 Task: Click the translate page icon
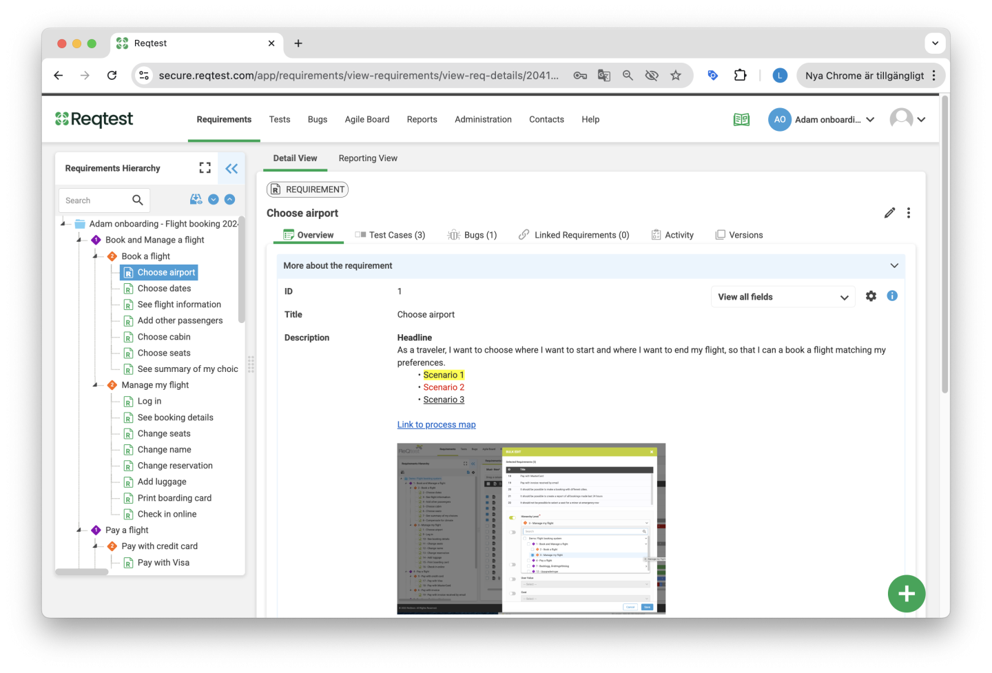point(604,75)
